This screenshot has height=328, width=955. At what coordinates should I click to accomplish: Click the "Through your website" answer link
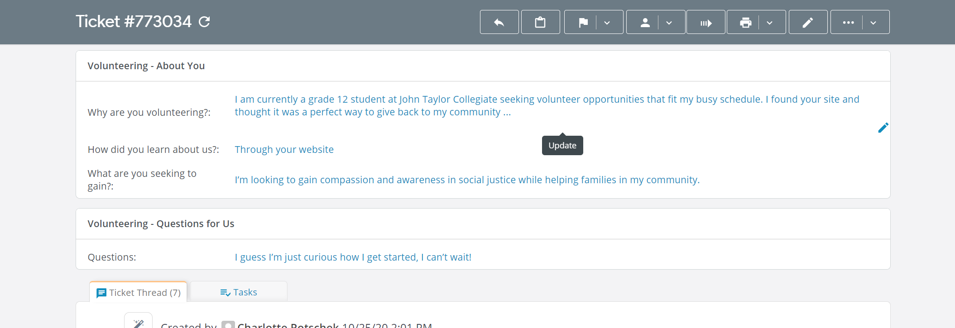point(284,149)
